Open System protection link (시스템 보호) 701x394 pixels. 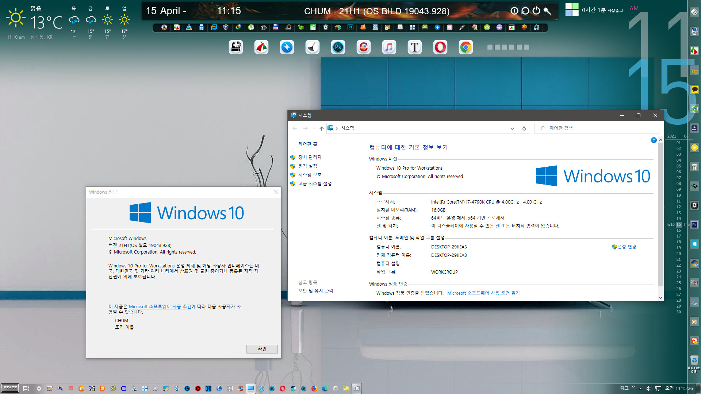click(310, 175)
